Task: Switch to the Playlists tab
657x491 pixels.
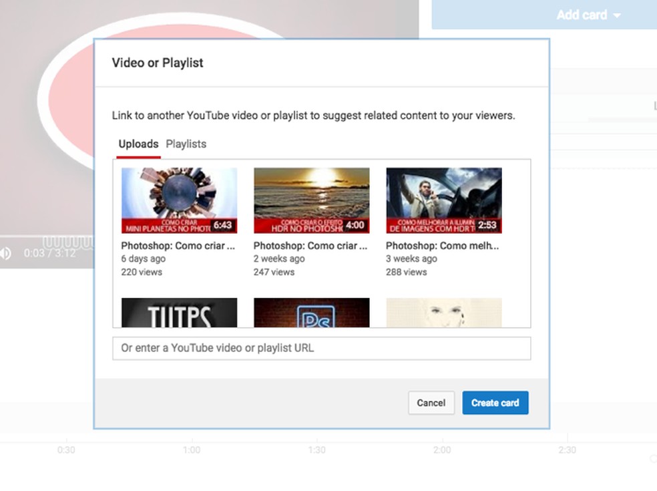Action: (186, 144)
